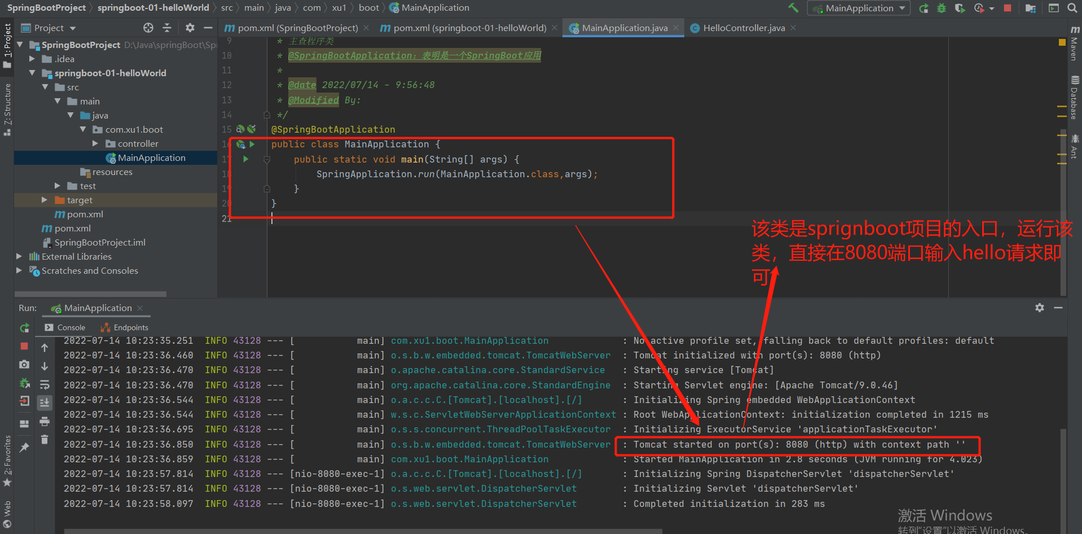Toggle fold marker at comment end line 14
The width and height of the screenshot is (1082, 534).
pos(267,115)
